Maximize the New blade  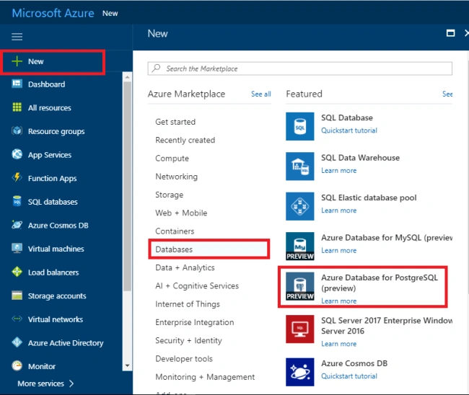pos(450,33)
